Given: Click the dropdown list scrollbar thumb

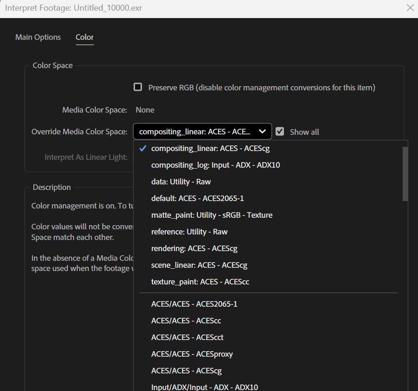Looking at the screenshot, I should [x=405, y=174].
